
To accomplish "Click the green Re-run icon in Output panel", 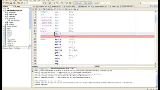I will [x=32, y=71].
